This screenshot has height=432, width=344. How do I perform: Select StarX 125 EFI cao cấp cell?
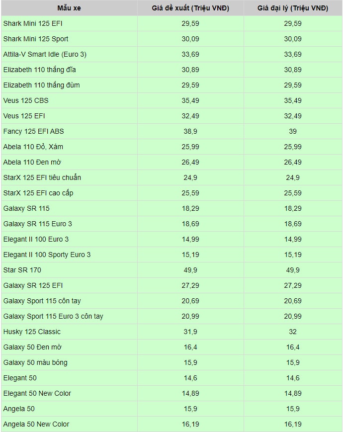(x=38, y=193)
